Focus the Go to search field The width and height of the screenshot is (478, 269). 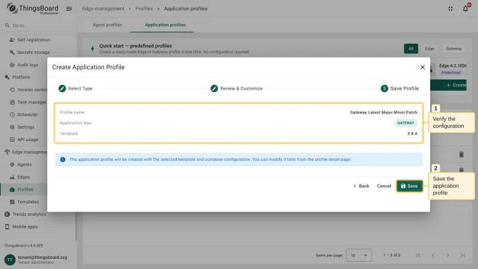[38, 26]
